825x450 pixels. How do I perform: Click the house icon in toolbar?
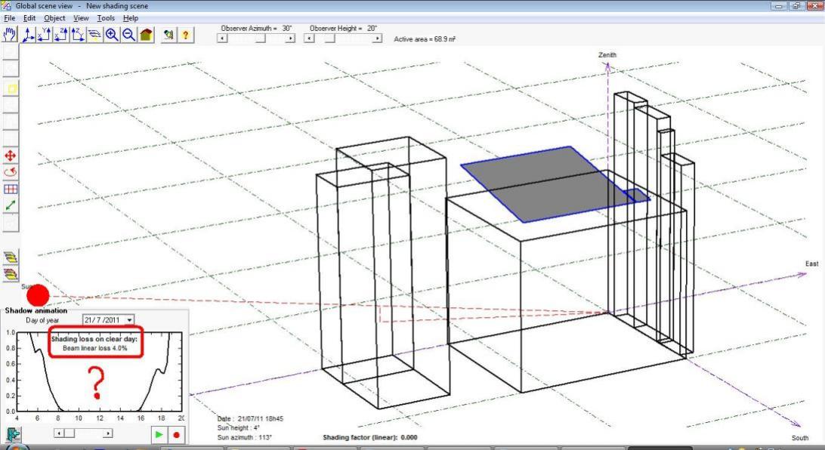(x=144, y=35)
